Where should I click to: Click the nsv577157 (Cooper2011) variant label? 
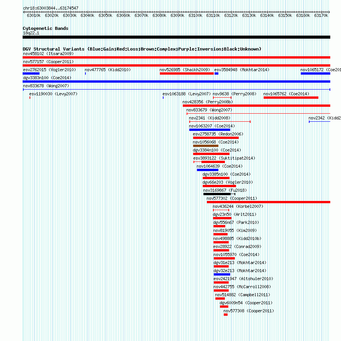(x=48, y=62)
